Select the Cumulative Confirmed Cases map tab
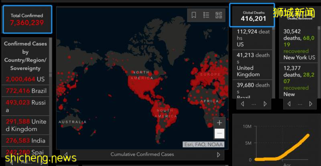The image size is (321, 166). 142,154
